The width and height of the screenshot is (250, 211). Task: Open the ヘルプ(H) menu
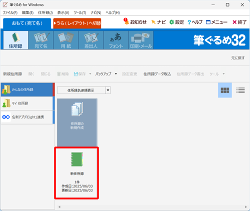(x=112, y=12)
